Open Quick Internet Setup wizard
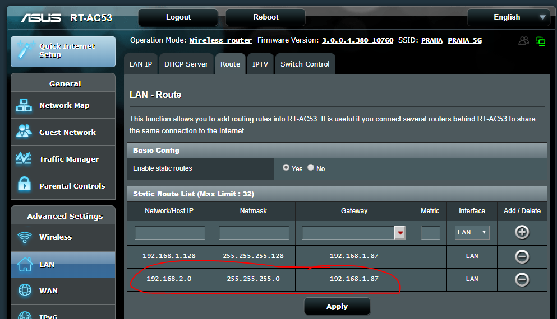 point(63,51)
